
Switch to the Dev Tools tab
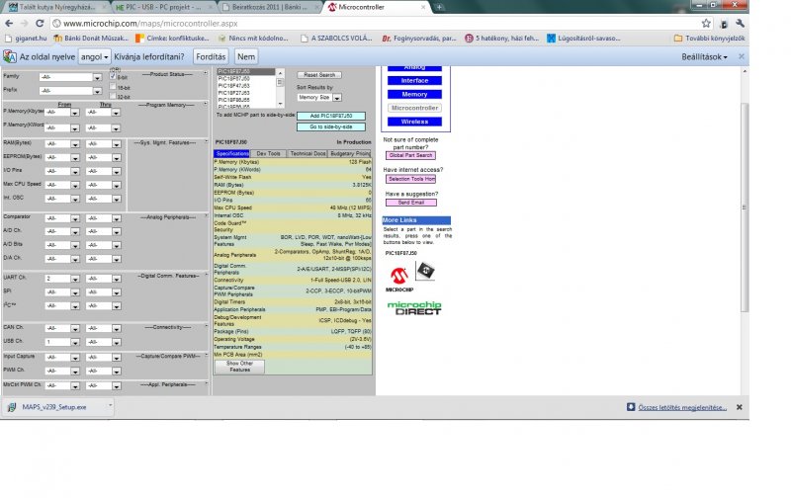coord(268,153)
